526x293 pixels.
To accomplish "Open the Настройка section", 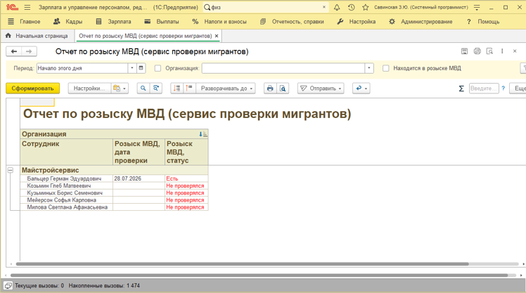I will coord(357,22).
